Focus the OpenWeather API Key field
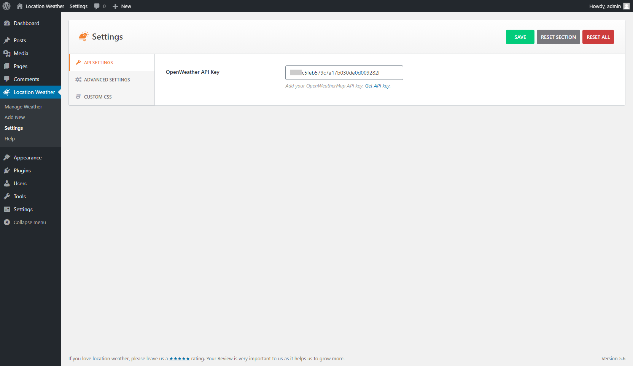The width and height of the screenshot is (633, 366). click(x=344, y=73)
